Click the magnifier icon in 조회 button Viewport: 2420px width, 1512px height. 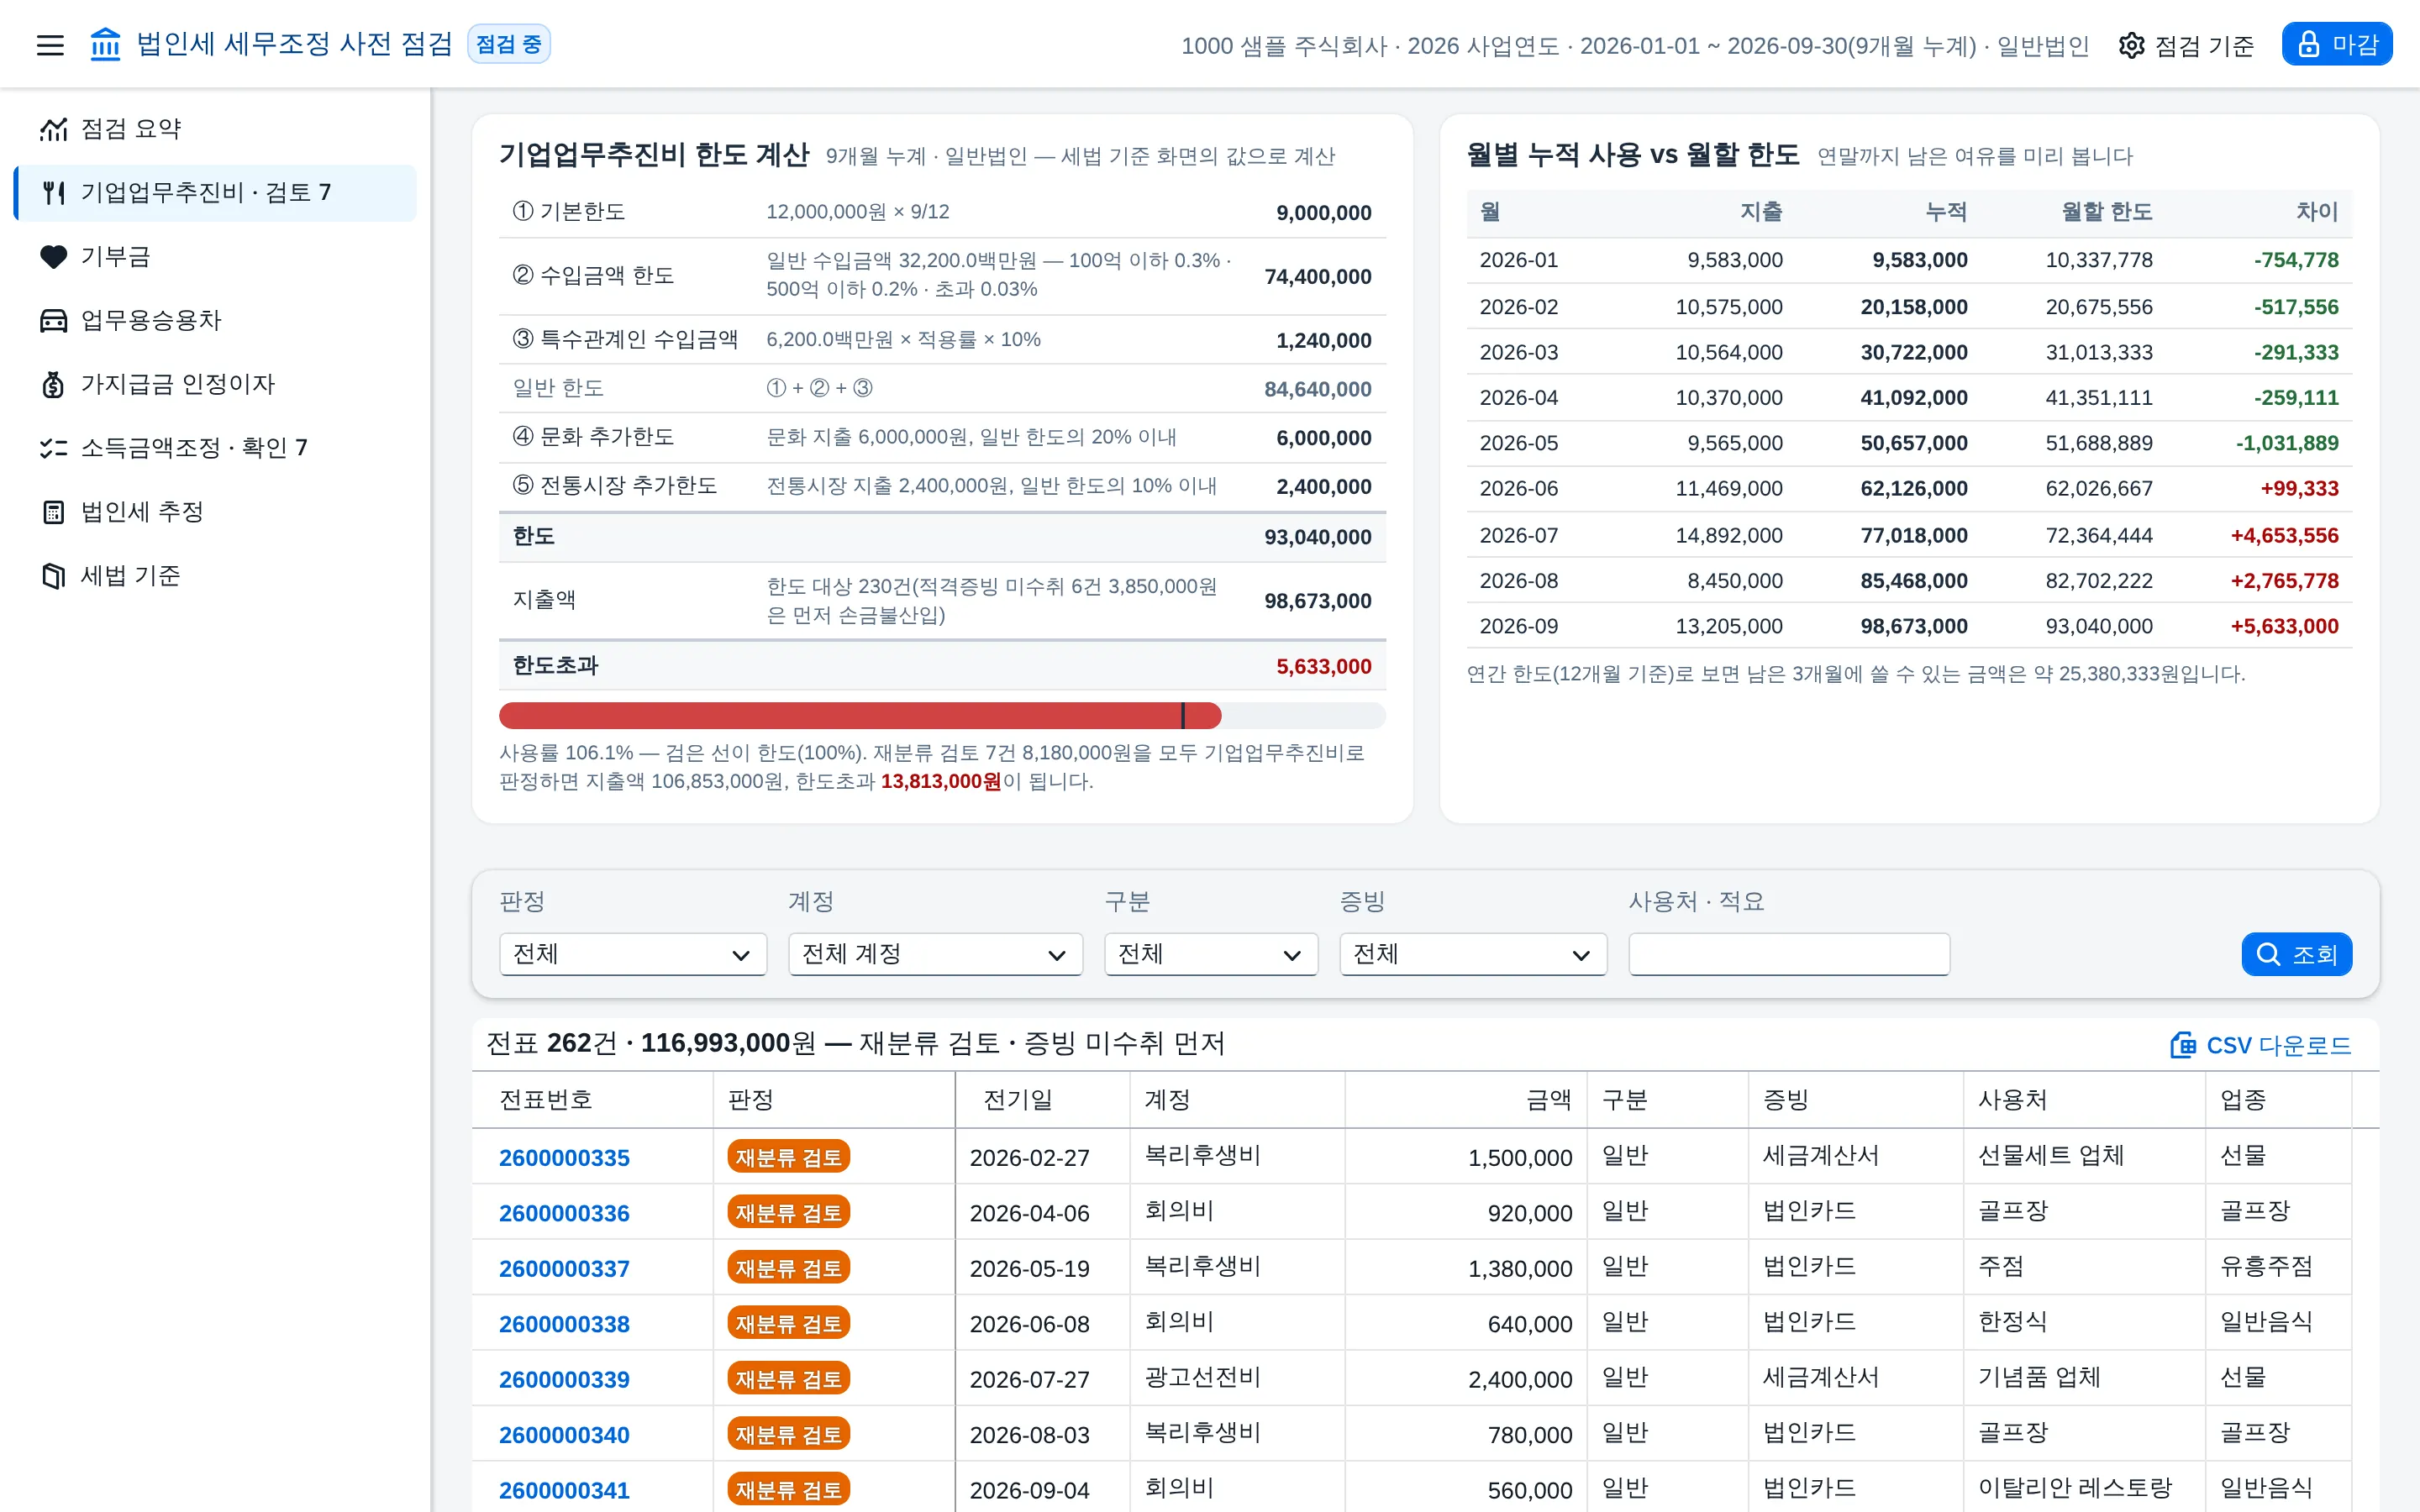pyautogui.click(x=2269, y=954)
